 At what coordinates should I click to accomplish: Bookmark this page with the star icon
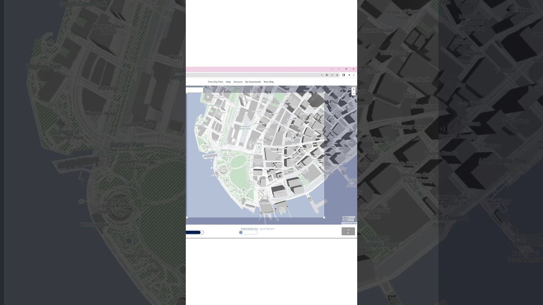(x=337, y=75)
